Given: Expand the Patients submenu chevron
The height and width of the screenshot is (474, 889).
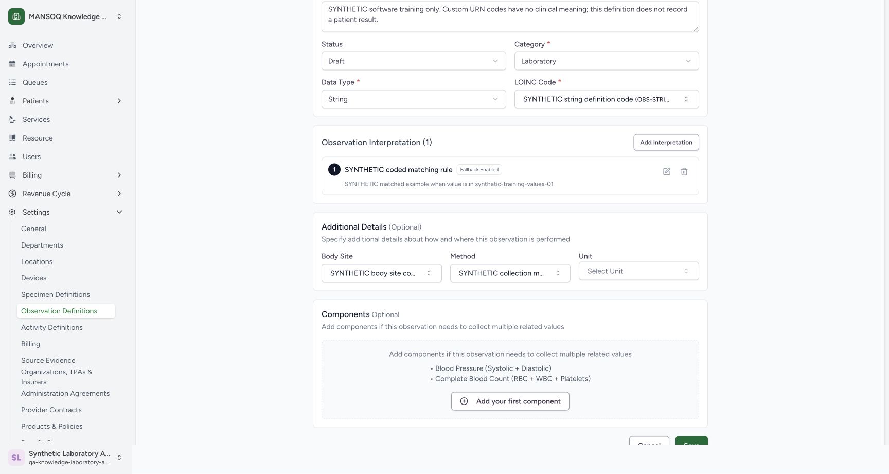Looking at the screenshot, I should tap(119, 101).
